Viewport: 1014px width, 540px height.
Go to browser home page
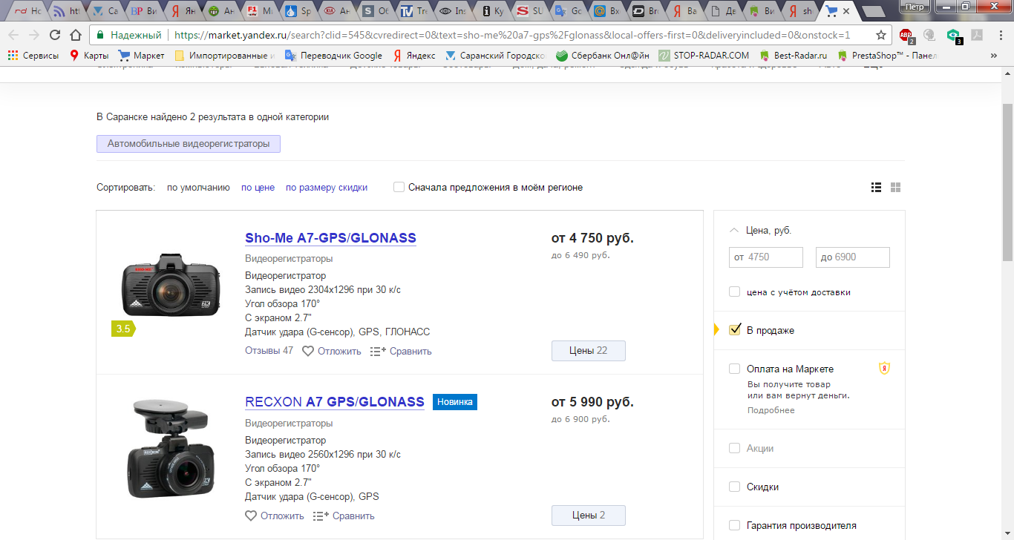(75, 35)
